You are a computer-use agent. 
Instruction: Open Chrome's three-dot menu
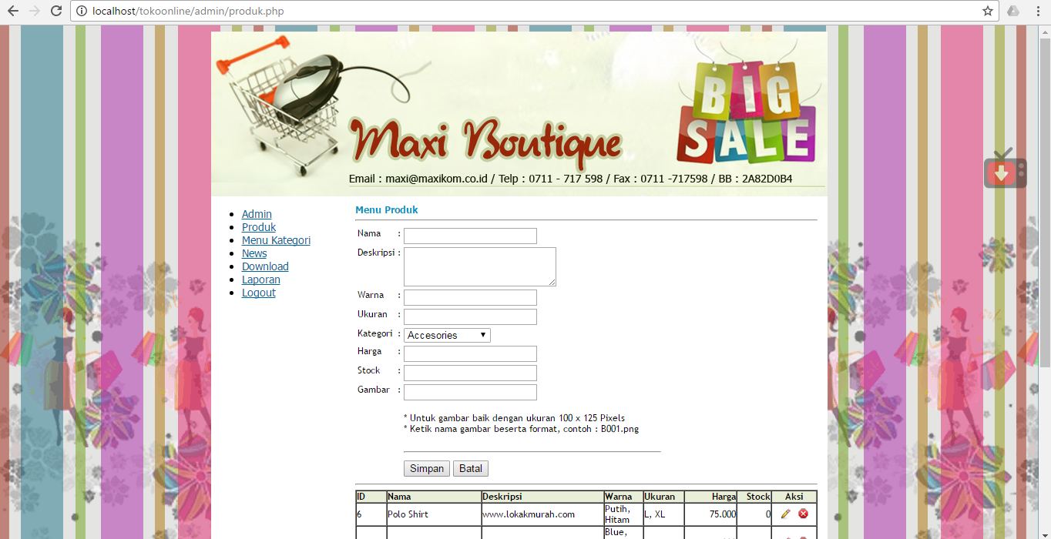coord(1038,12)
